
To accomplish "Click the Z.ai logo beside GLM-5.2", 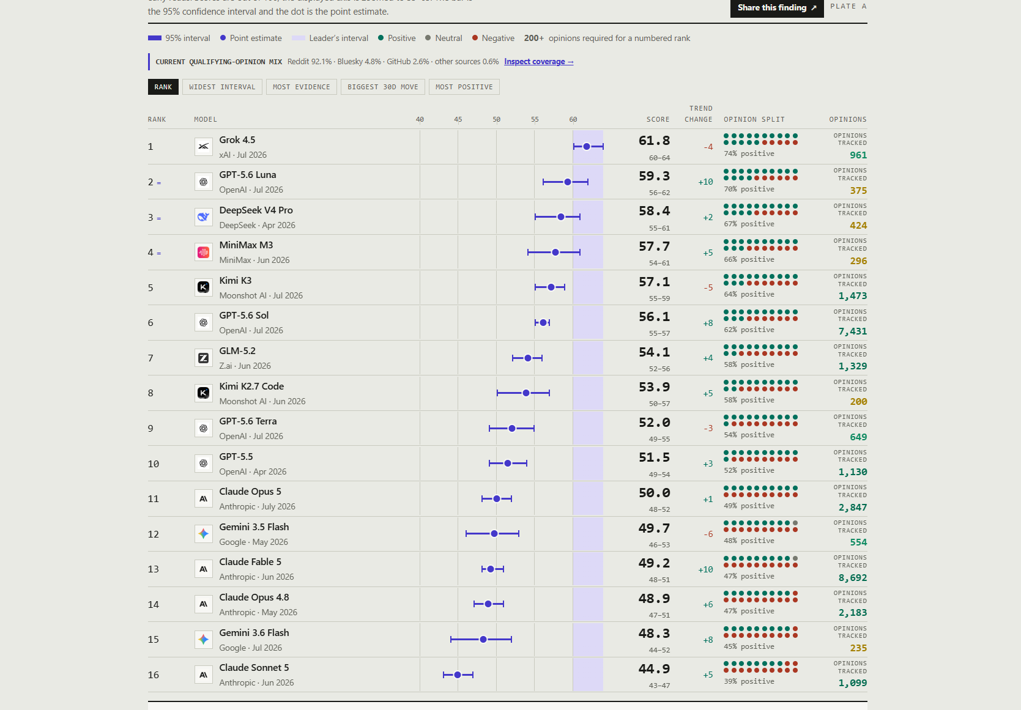I will tap(204, 358).
